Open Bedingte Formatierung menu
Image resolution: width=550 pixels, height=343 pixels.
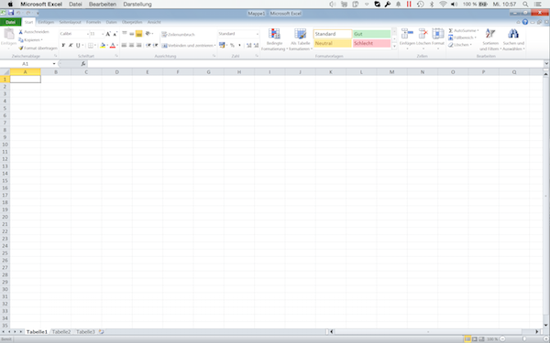tap(274, 39)
